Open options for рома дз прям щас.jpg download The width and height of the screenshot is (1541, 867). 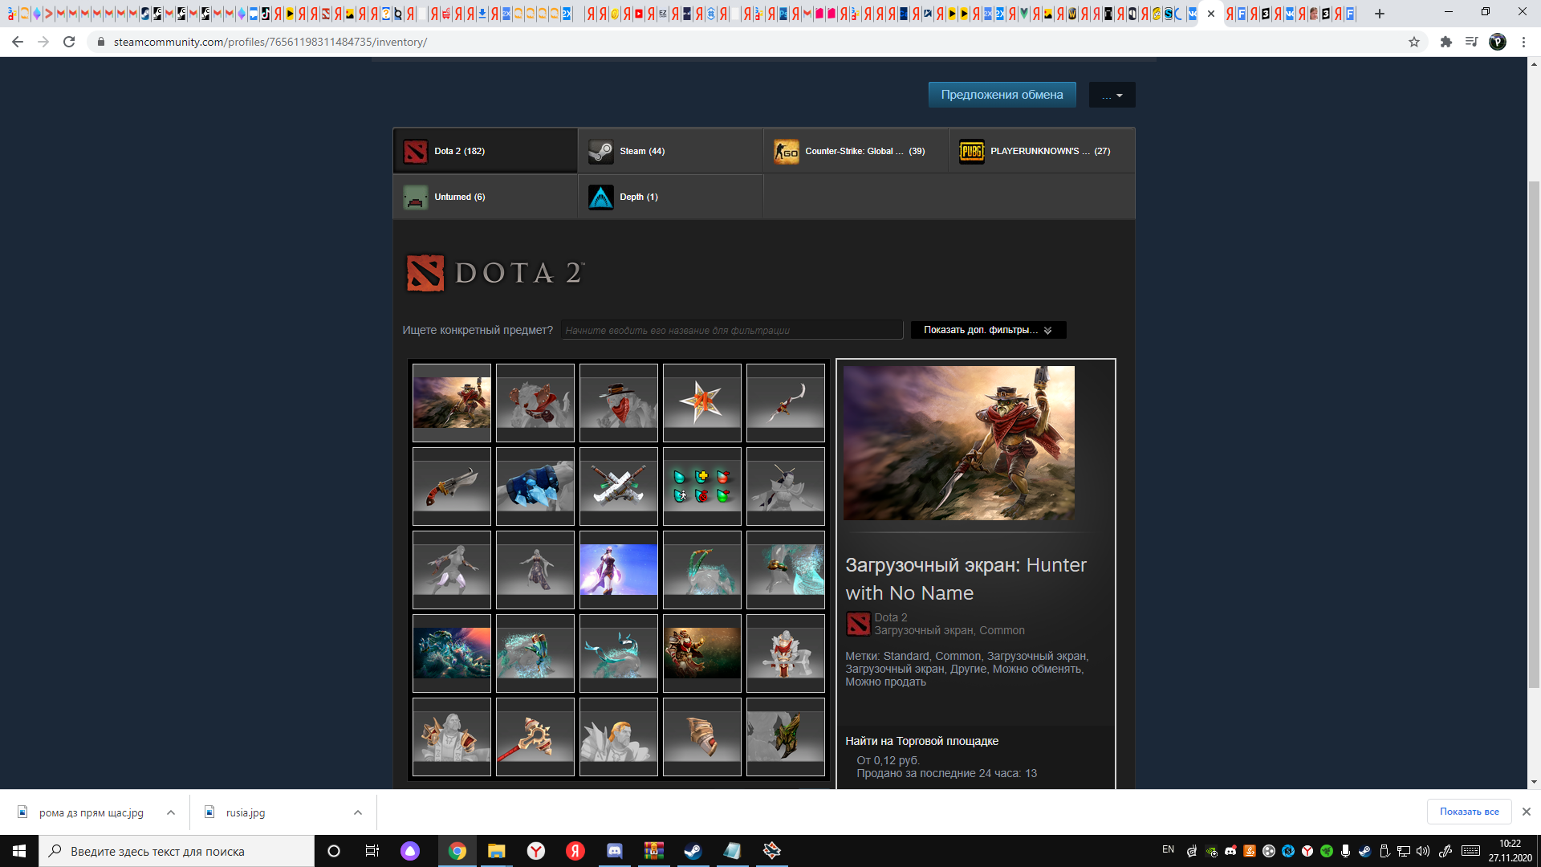(x=171, y=812)
